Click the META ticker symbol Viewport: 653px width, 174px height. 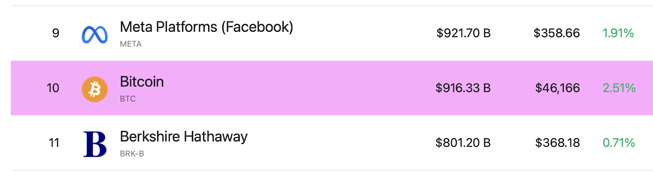(131, 44)
